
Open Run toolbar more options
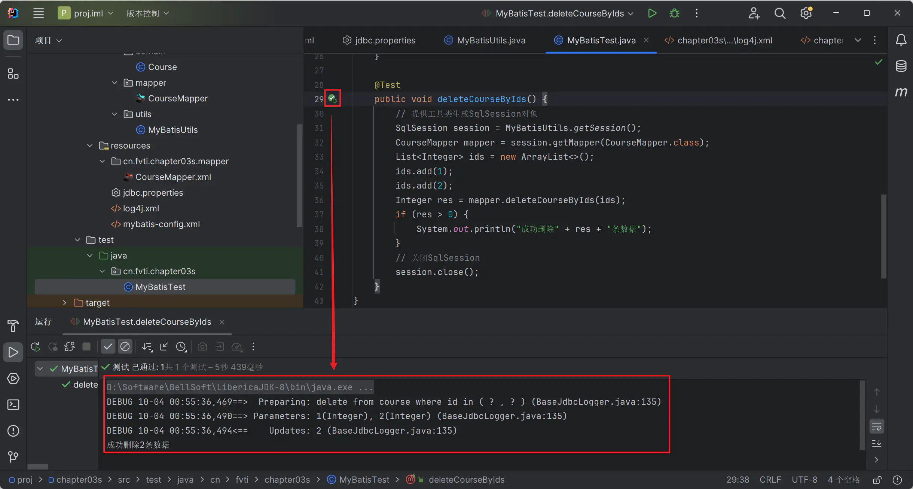253,347
